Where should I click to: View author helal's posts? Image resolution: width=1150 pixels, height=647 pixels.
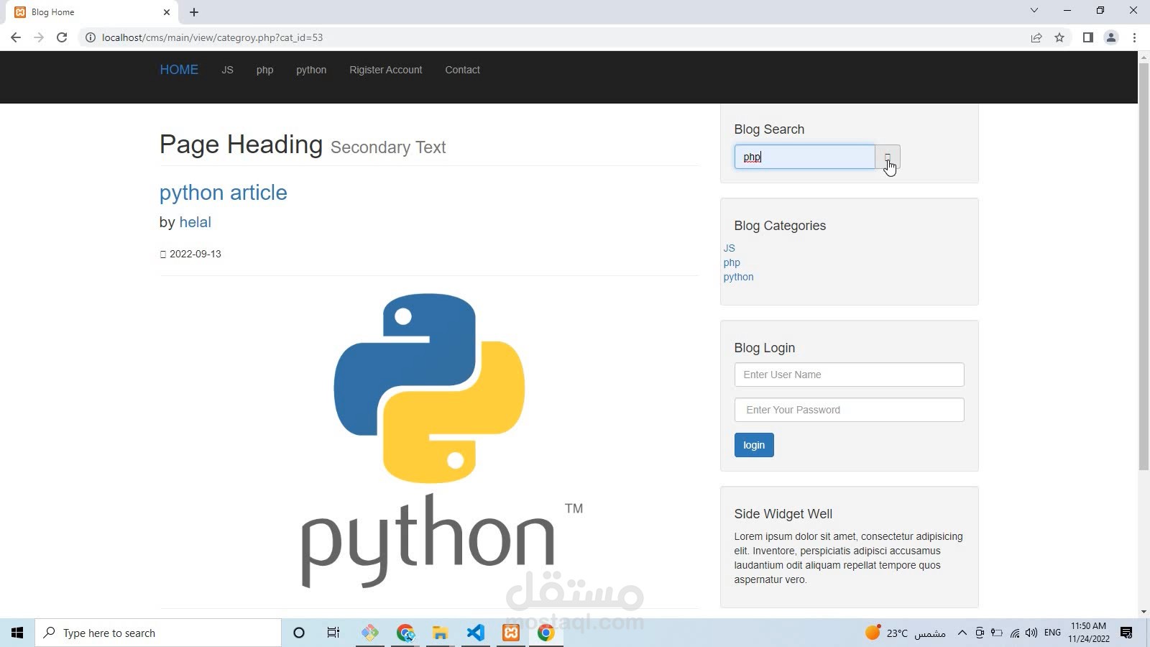click(x=195, y=222)
